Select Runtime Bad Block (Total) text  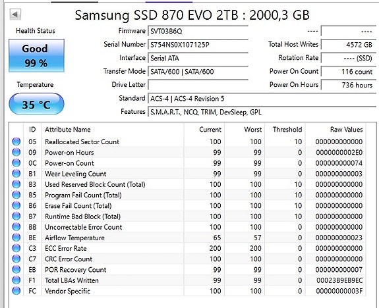point(82,217)
